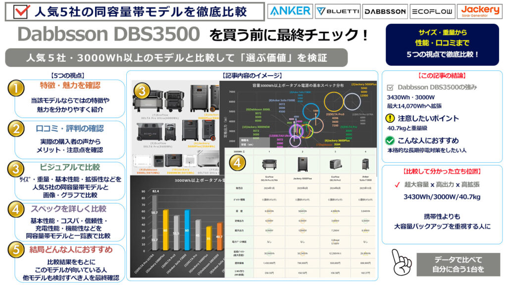
Task: Toggle the red checkbox beside 人気5社の同容量帯モデルを徹底比較
Action: [x=22, y=11]
